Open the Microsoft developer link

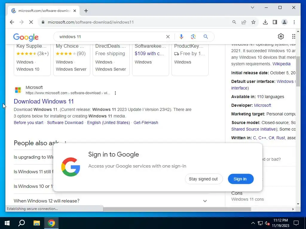pos(262,105)
